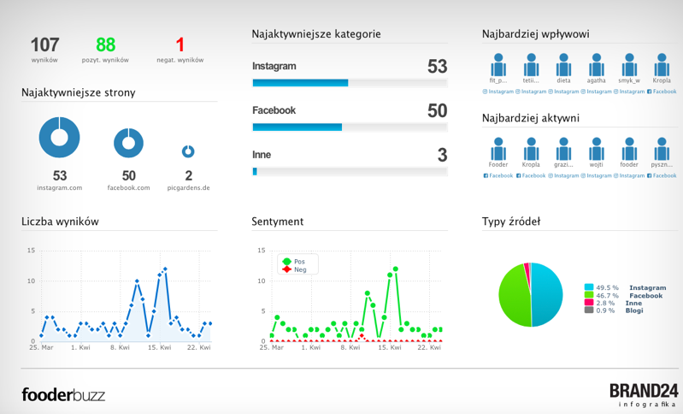Click the 1 negative results counter
The width and height of the screenshot is (683, 414).
pyautogui.click(x=180, y=45)
